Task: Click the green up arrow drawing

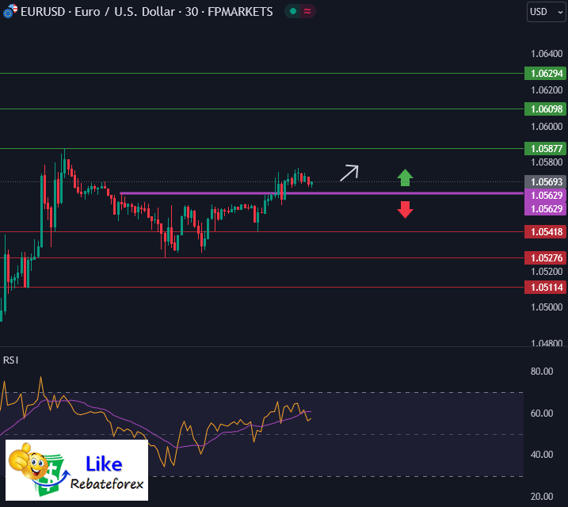Action: point(405,177)
